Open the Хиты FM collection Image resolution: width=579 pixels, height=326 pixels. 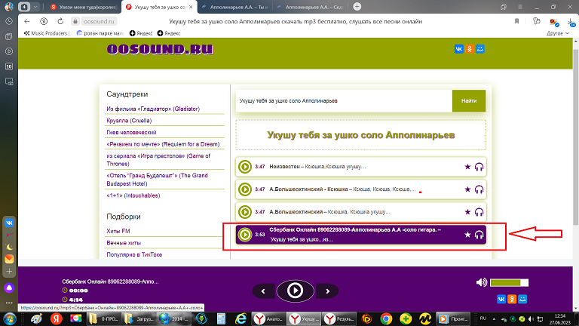click(x=118, y=231)
